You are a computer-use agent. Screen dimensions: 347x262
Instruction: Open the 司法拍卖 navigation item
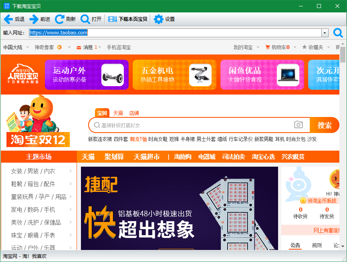(234, 157)
